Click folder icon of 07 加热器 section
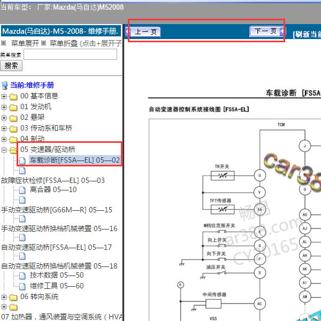The width and height of the screenshot is (321, 321). point(13,307)
